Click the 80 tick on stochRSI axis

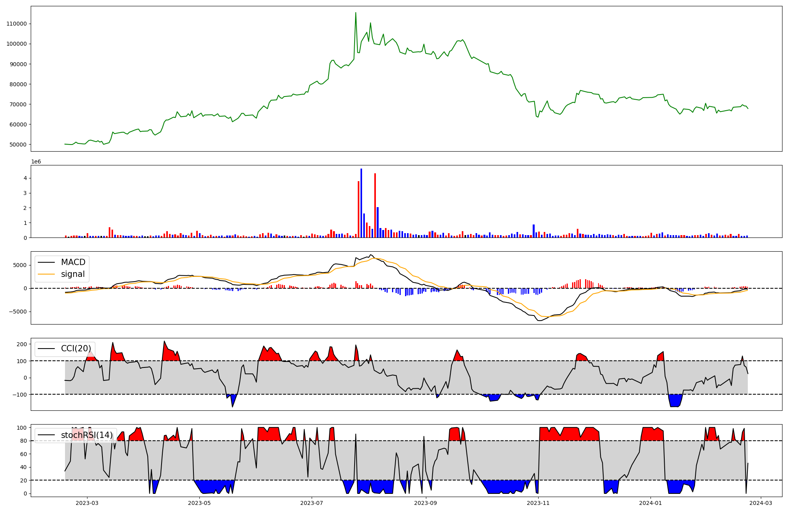click(x=24, y=441)
